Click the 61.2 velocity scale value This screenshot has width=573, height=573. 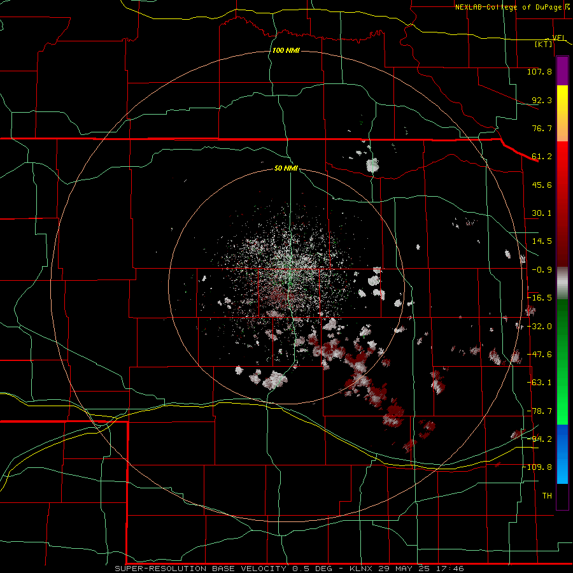542,157
